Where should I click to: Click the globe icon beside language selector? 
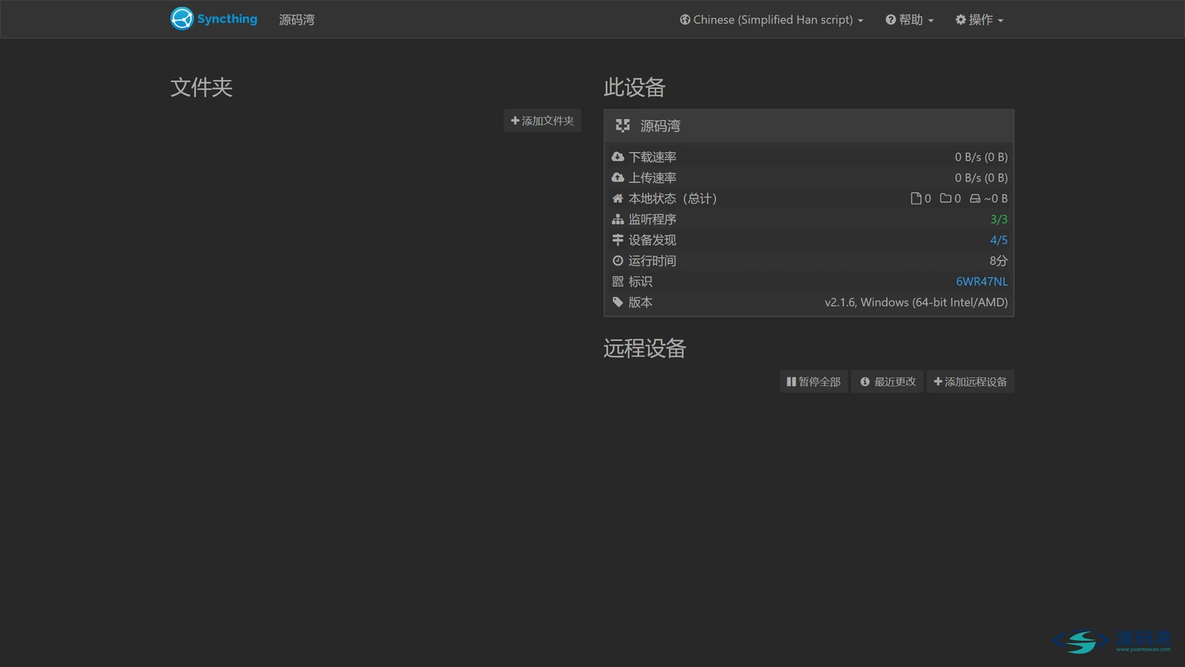tap(685, 20)
